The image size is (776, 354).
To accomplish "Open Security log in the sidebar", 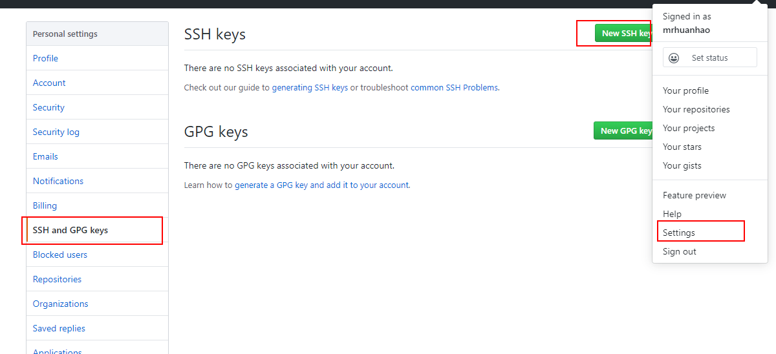I will pos(97,132).
